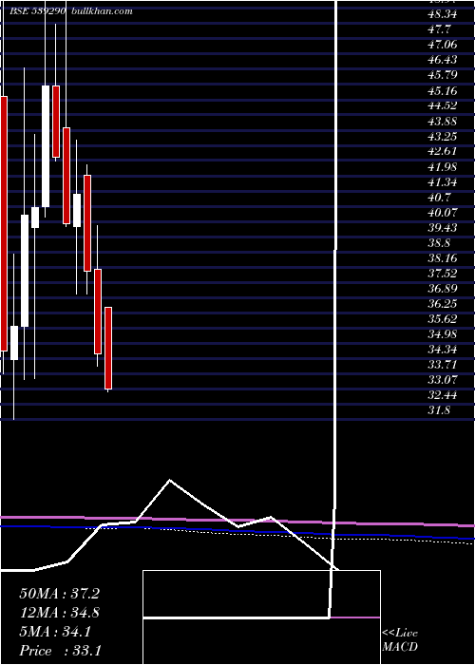The height and width of the screenshot is (665, 475).
Task: Select the 31.8 price axis label
Action: (x=439, y=410)
